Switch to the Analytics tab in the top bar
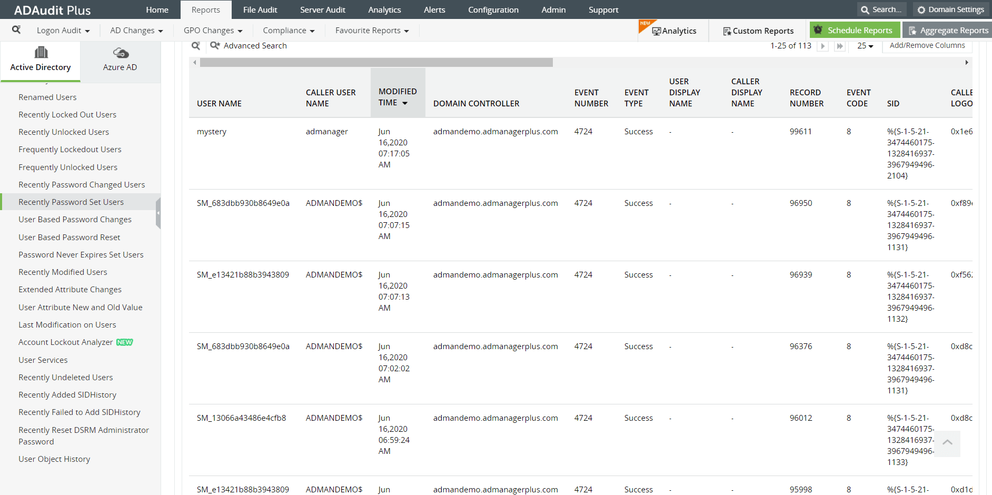992x495 pixels. coord(384,9)
